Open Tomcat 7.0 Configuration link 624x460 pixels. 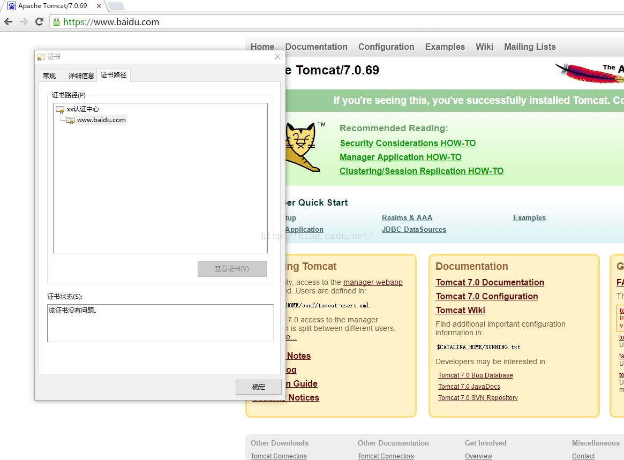pyautogui.click(x=487, y=297)
